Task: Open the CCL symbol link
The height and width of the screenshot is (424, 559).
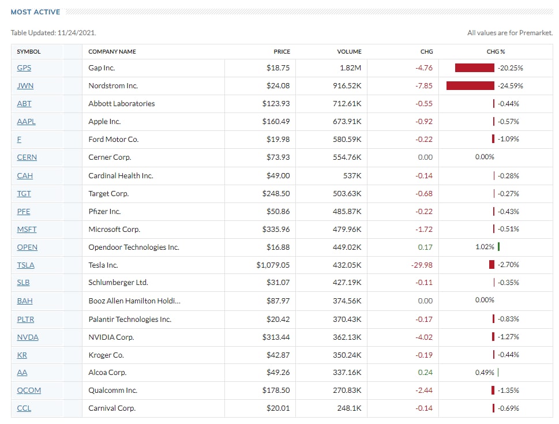Action: point(24,408)
